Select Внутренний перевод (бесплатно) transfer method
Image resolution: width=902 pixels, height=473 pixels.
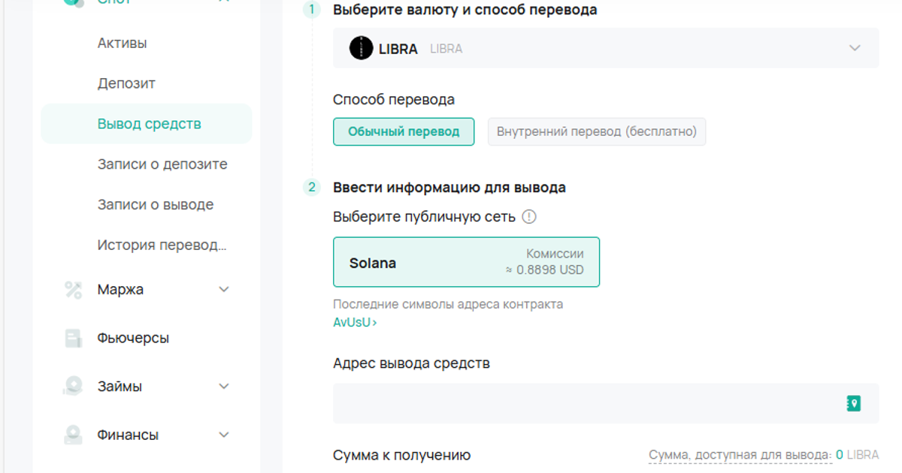[597, 131]
